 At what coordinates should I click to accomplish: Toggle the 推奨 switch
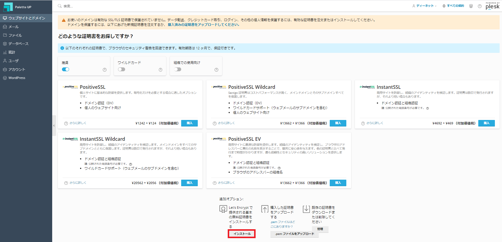click(66, 69)
